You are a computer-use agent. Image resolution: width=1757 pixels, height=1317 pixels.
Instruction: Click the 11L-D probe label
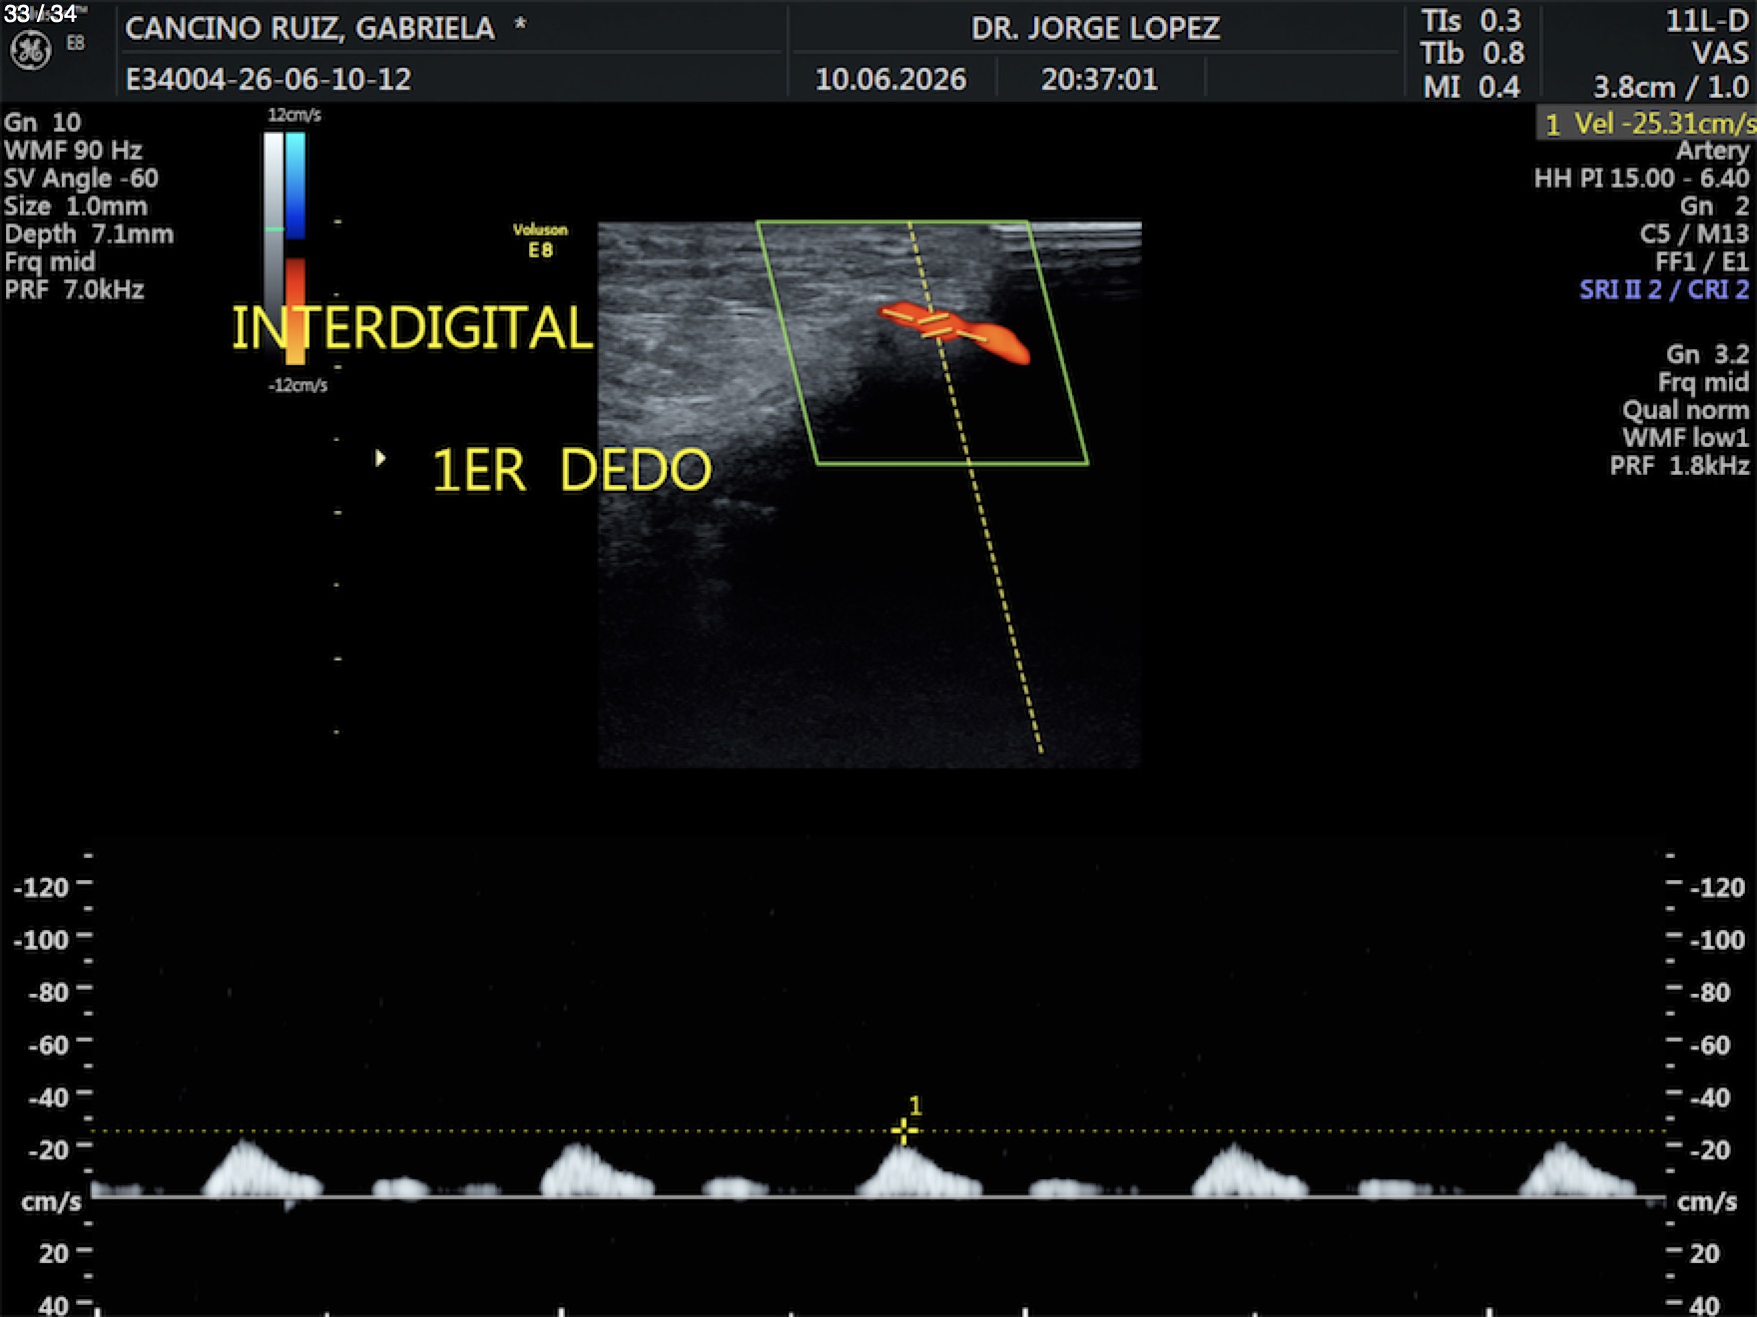point(1707,21)
